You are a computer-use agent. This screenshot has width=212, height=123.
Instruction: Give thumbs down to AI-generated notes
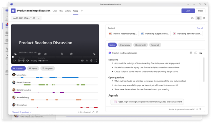[x=200, y=109]
